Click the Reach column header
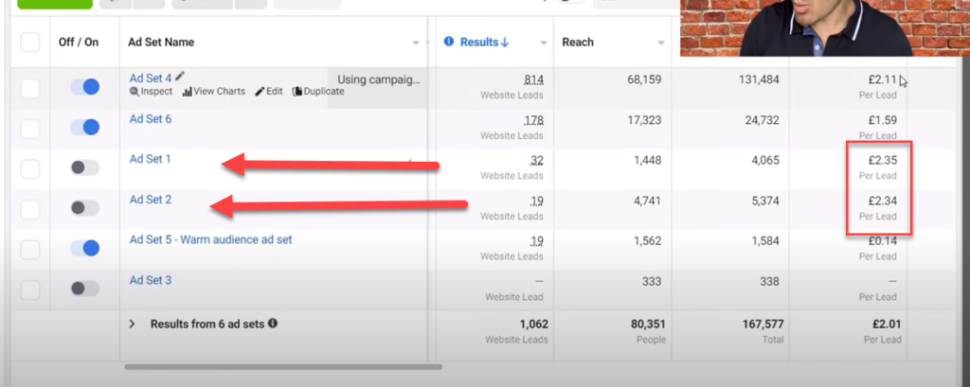The width and height of the screenshot is (970, 387). 578,42
